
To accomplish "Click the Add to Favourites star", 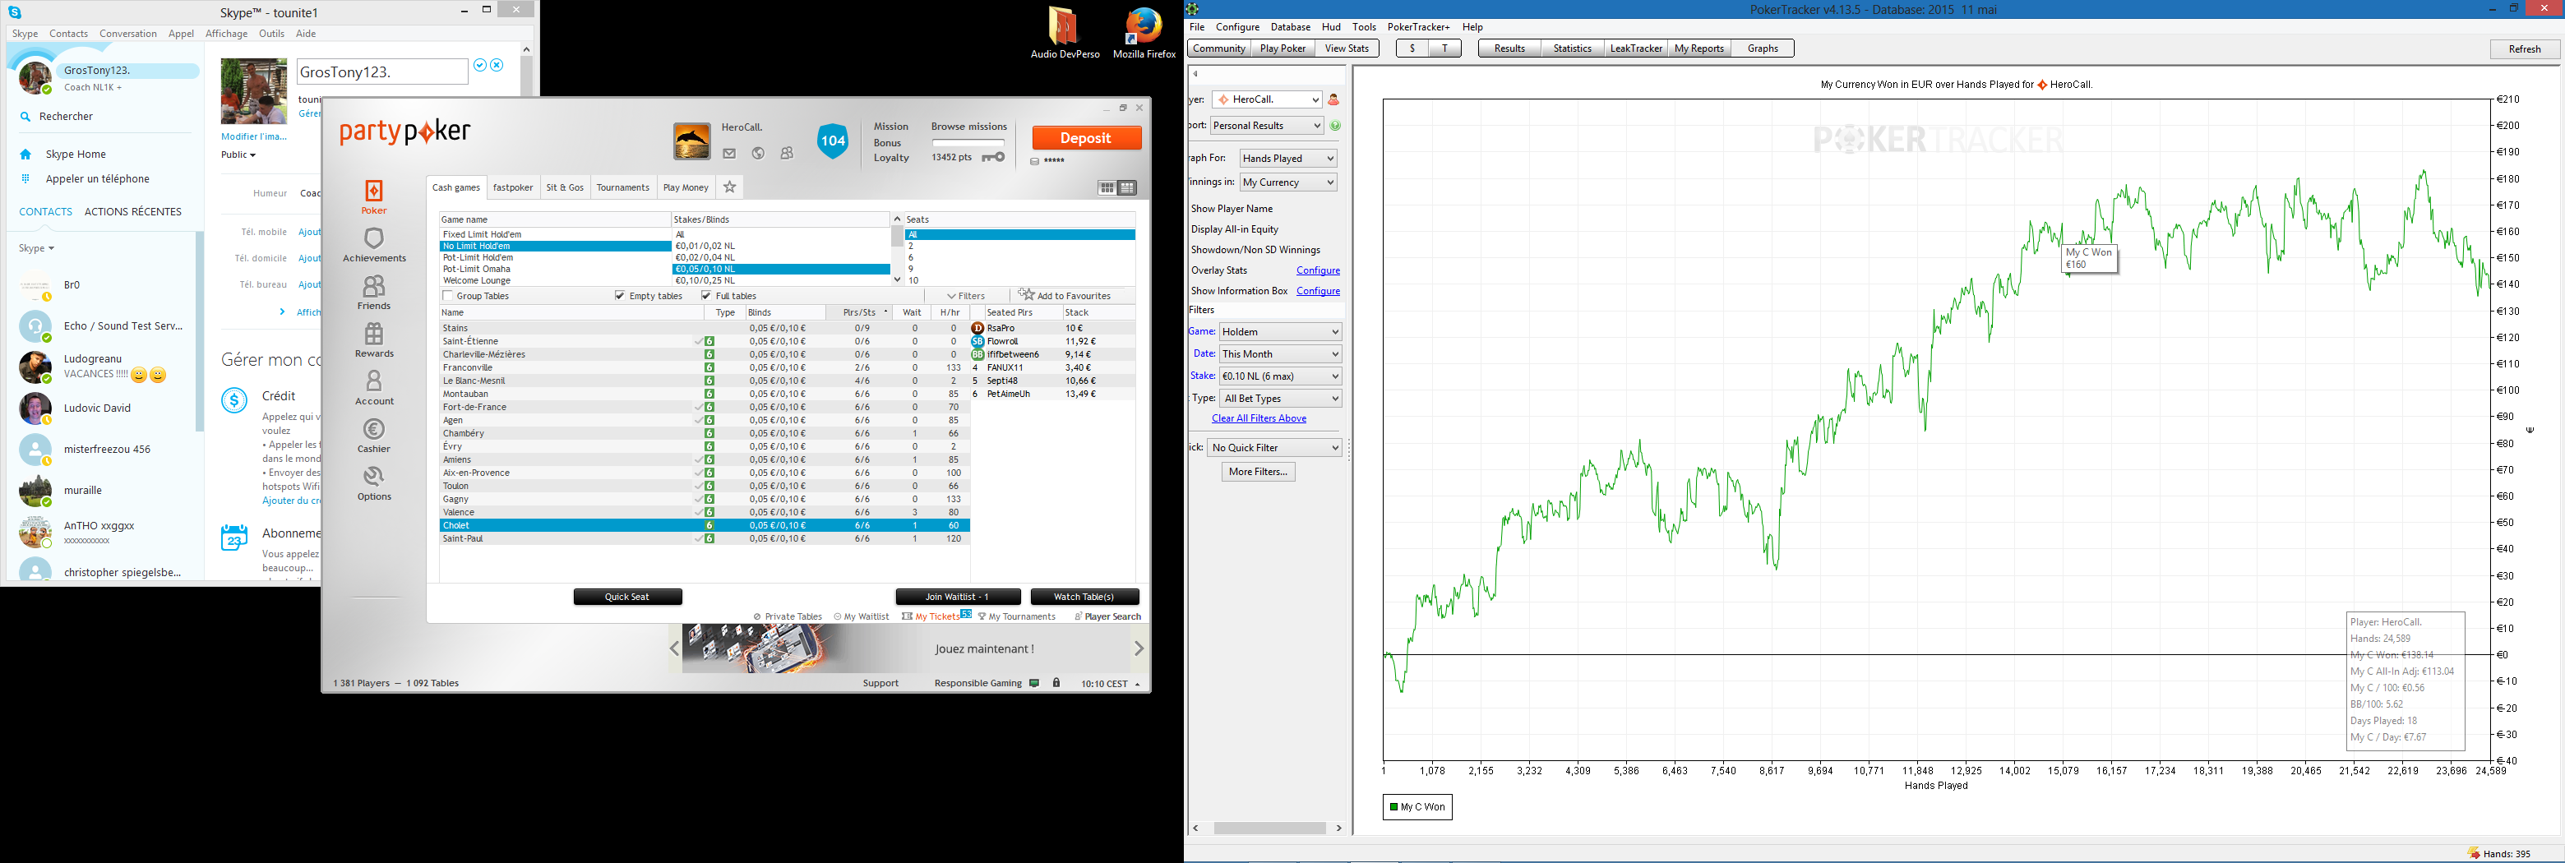I will coord(1027,294).
